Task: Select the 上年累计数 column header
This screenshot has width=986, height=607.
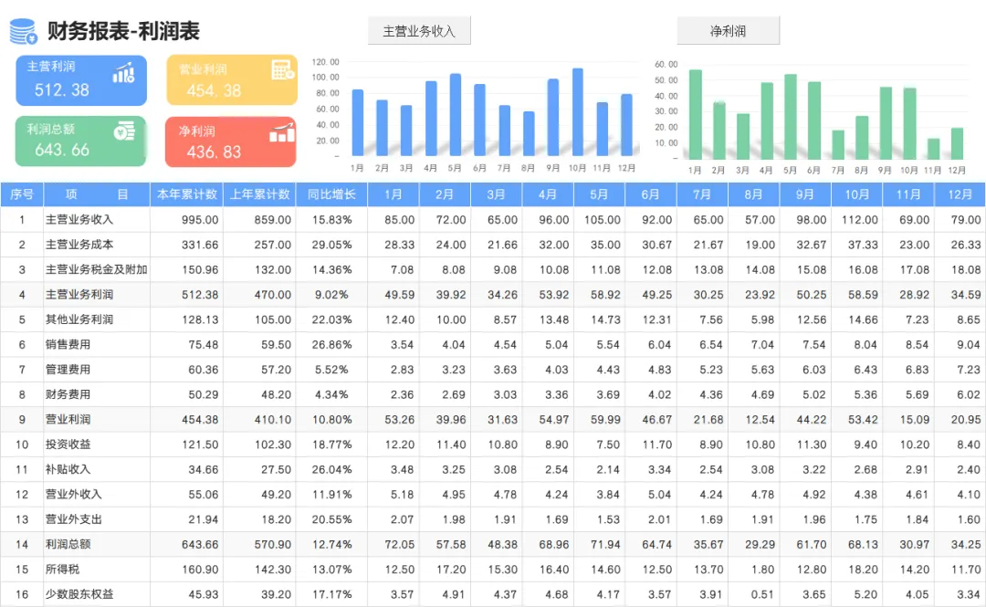Action: [x=259, y=194]
